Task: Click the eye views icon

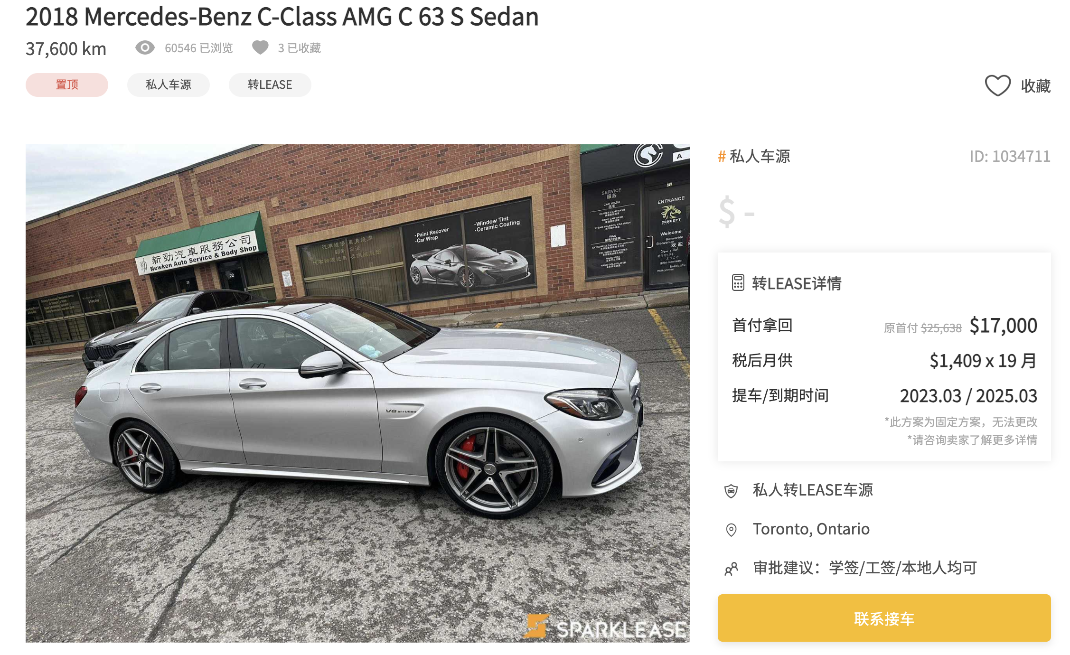Action: [x=145, y=47]
